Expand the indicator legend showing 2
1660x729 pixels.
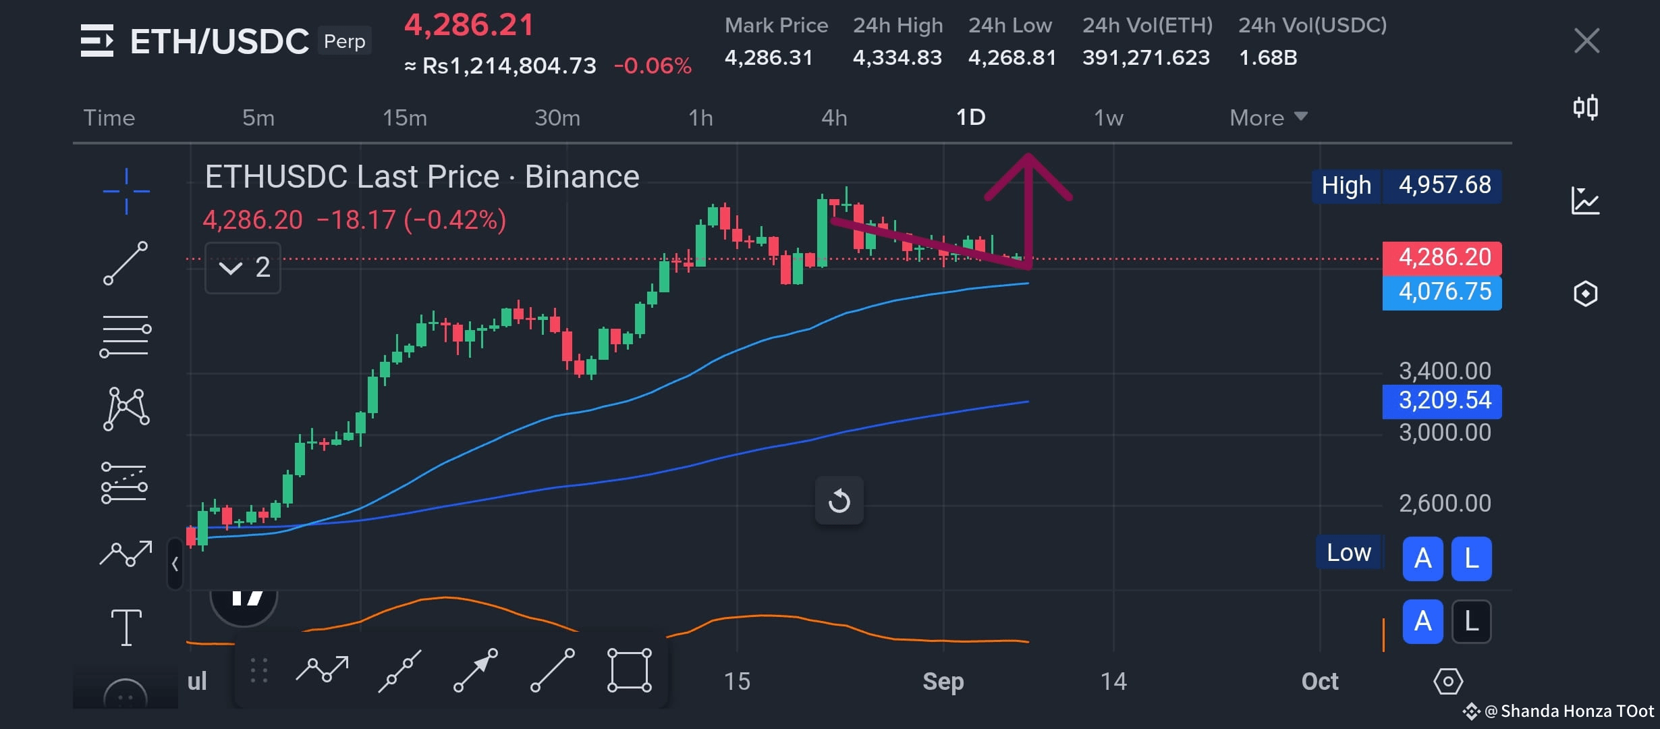click(243, 268)
